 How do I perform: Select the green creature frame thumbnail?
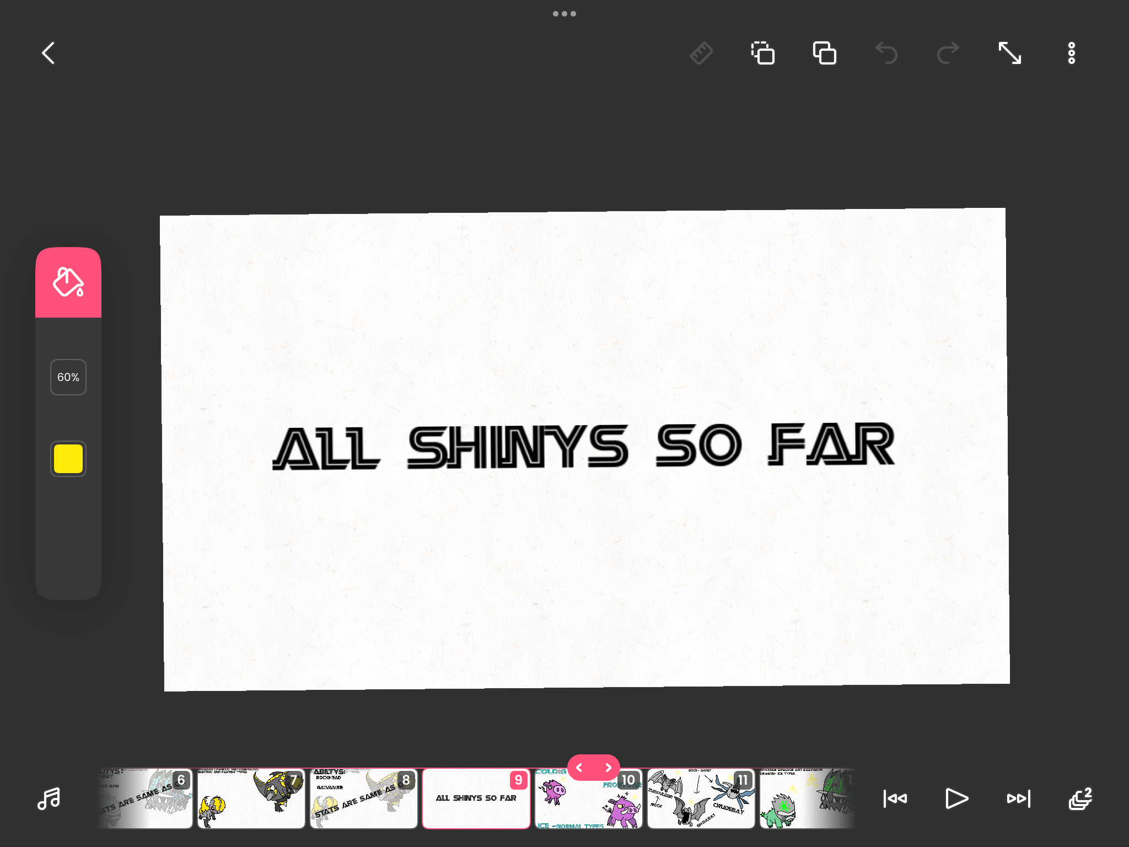click(x=808, y=798)
